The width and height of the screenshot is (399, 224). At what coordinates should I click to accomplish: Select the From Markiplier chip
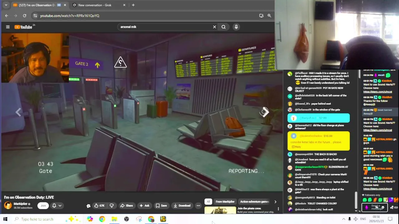pyautogui.click(x=225, y=202)
